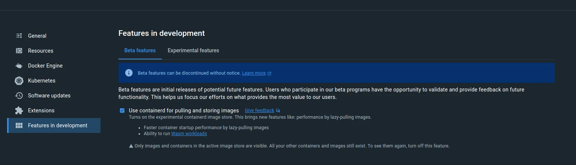Click the chat icon beside Give feedback
This screenshot has width=576, height=165.
278,111
